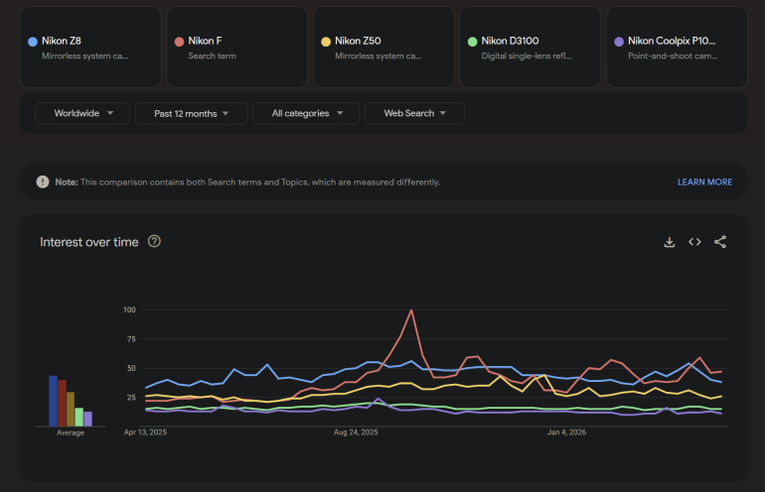Expand the All categories dropdown

pos(306,113)
